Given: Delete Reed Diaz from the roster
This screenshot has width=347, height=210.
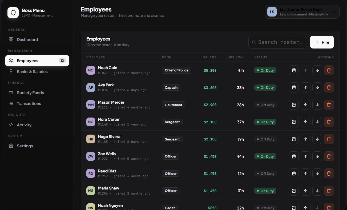Looking at the screenshot, I should (329, 173).
